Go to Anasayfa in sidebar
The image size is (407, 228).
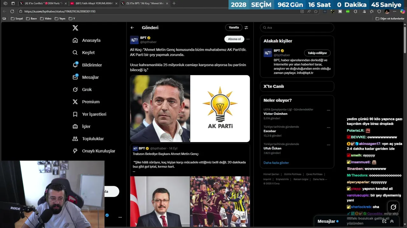[86, 40]
